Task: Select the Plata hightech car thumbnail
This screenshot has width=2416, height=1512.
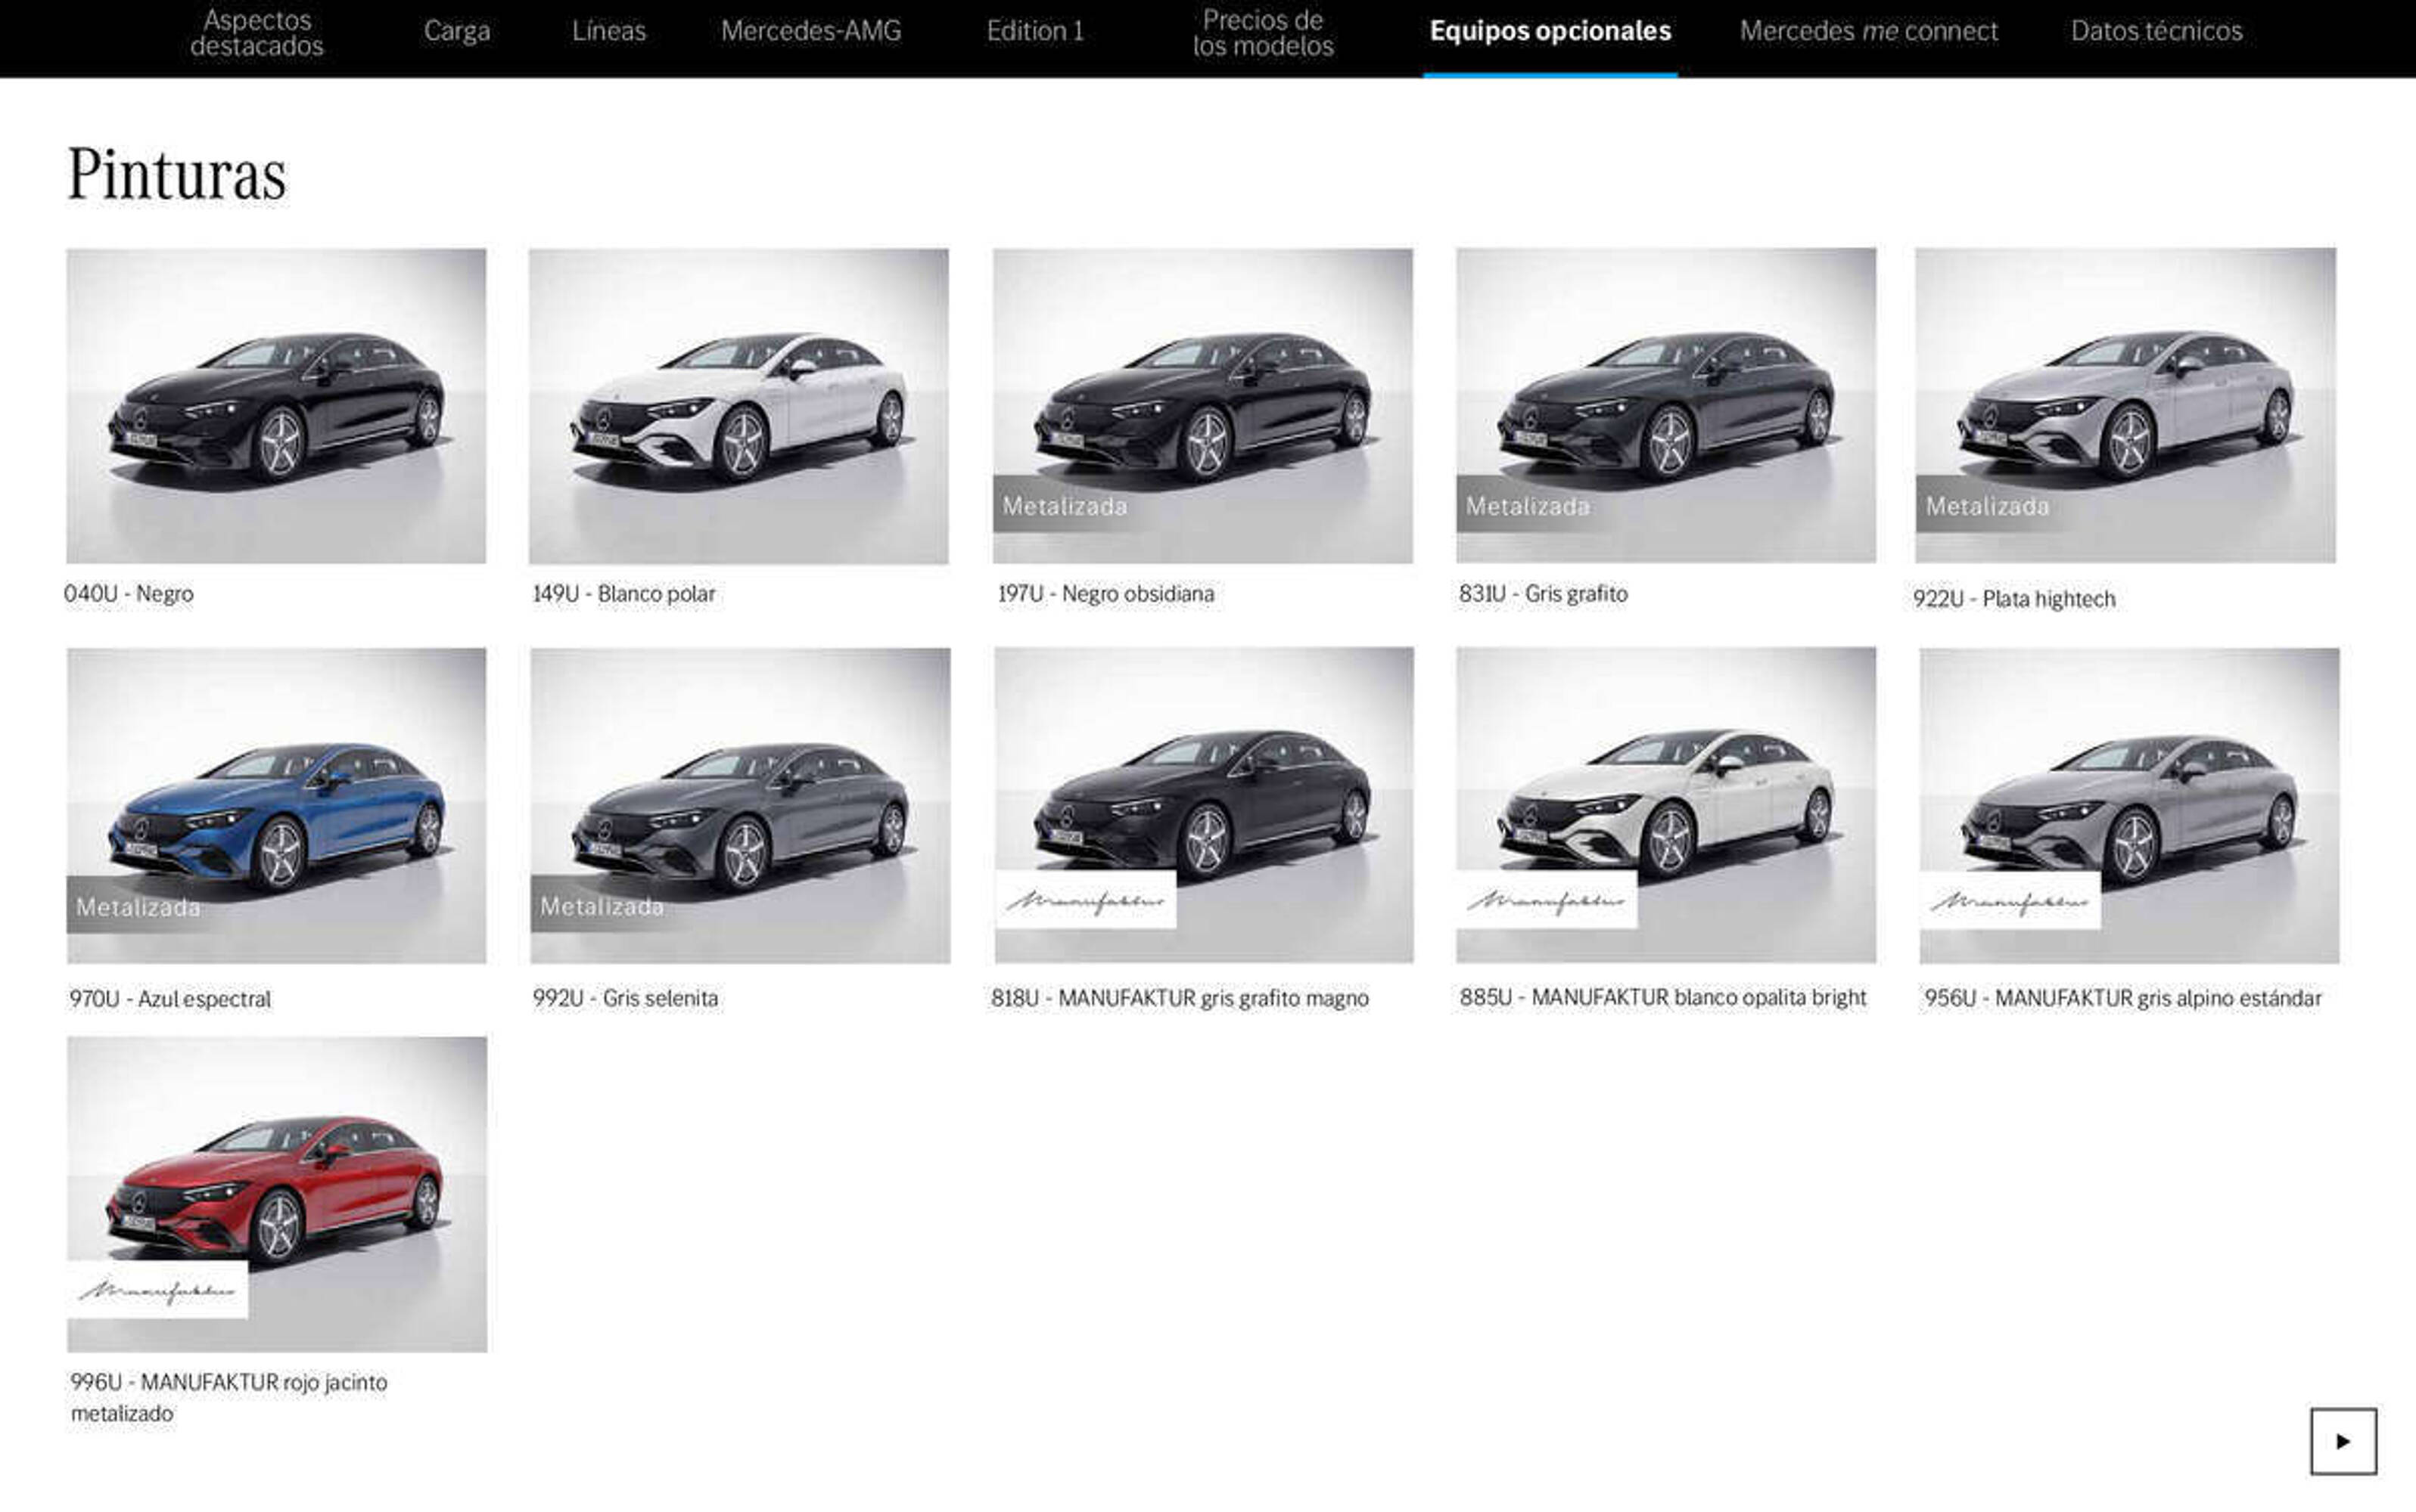Action: tap(2125, 405)
